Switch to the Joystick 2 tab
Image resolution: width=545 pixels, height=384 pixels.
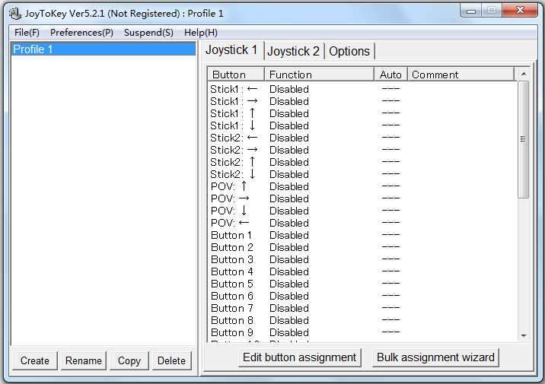[293, 51]
